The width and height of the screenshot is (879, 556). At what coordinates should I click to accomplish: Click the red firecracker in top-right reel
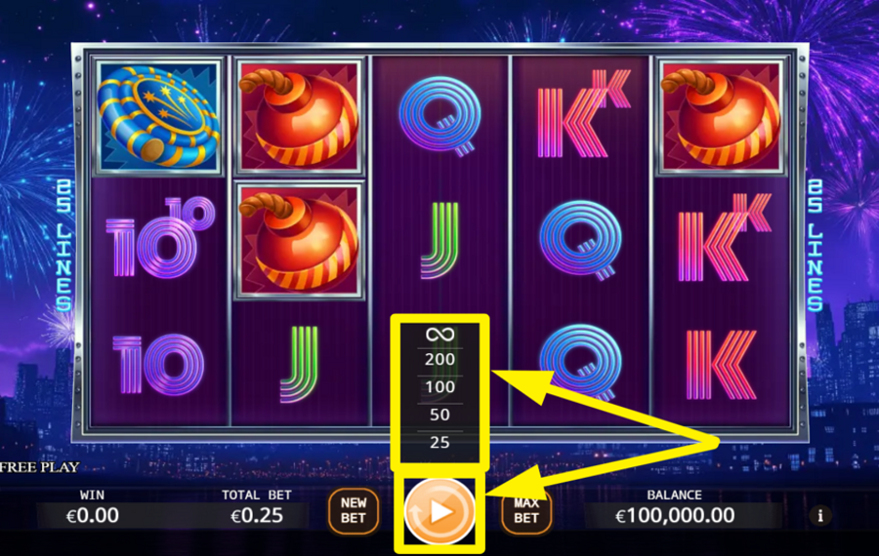click(721, 117)
